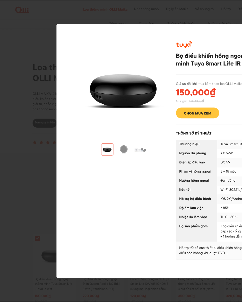
Task: Go to Nhà thông minh menu item
Action: tap(146, 9)
